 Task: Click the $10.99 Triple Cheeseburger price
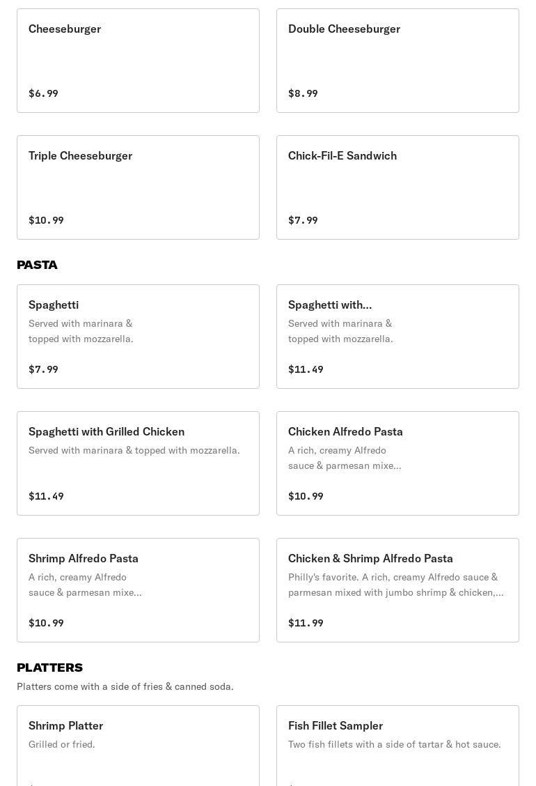coord(46,220)
